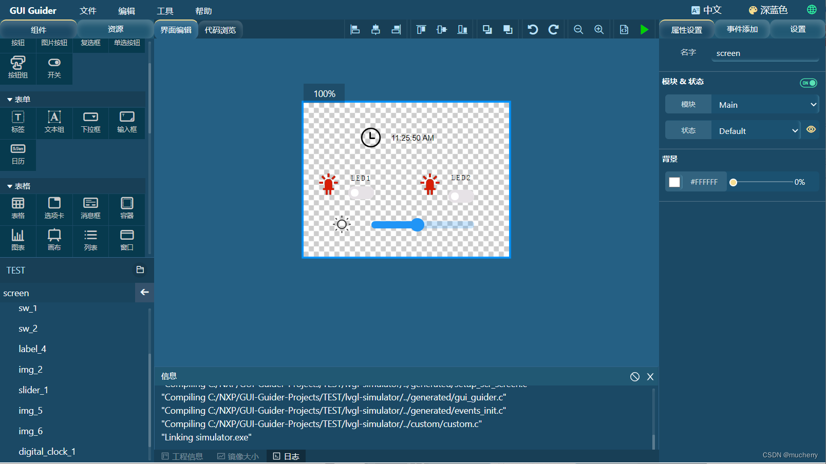The image size is (826, 464).
Task: Pick the Button Group (按钮组) widget
Action: click(x=18, y=68)
